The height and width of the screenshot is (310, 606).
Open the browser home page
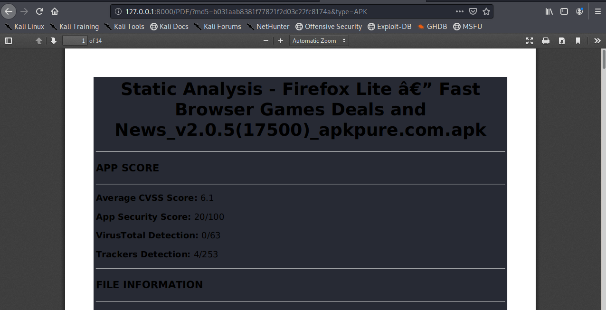click(55, 11)
